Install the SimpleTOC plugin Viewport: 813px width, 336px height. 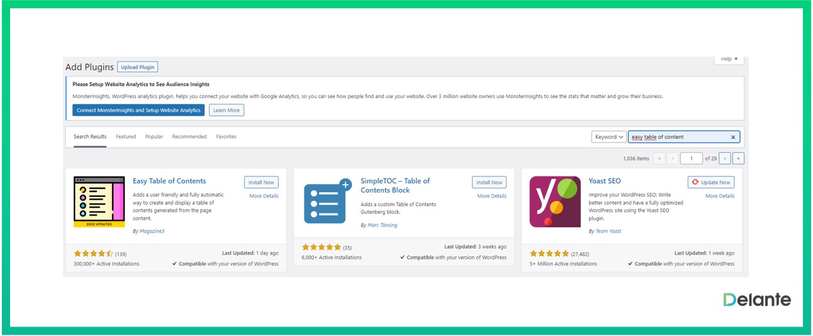point(489,182)
